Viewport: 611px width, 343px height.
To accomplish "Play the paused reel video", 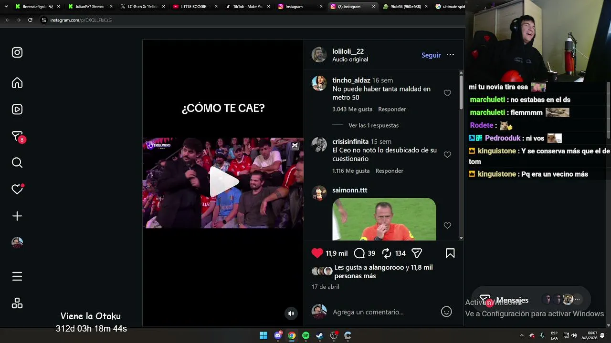I will 223,182.
